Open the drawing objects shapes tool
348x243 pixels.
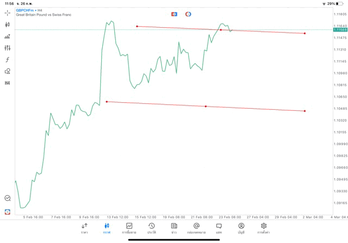point(8,71)
